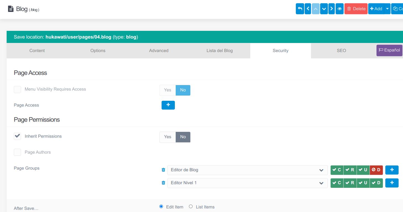Toggle the Inherit Permissions checkbox
403x212 pixels.
(17, 136)
